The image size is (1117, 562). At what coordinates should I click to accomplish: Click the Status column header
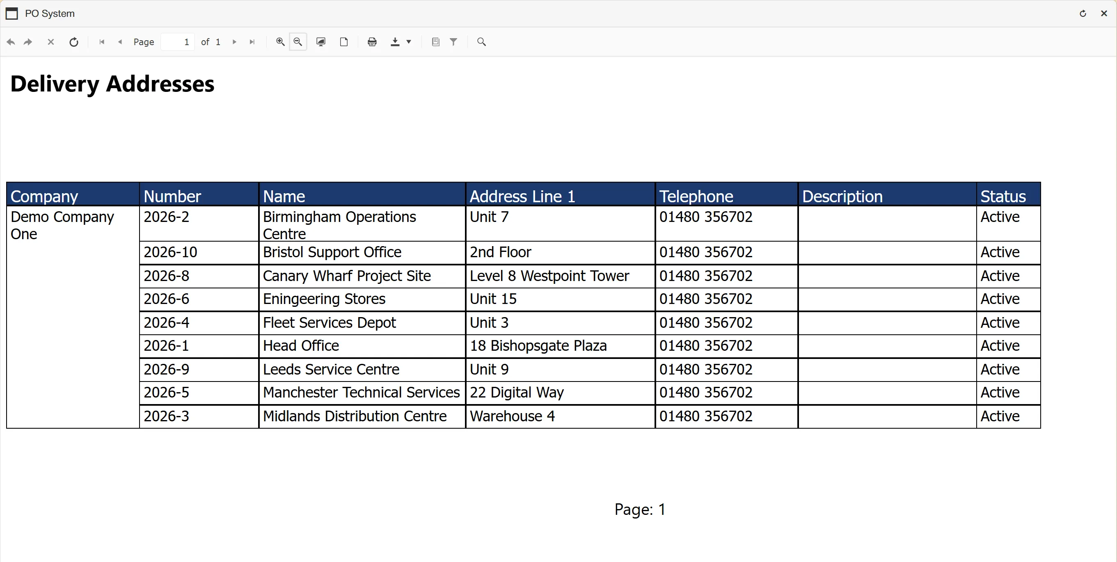click(1009, 194)
